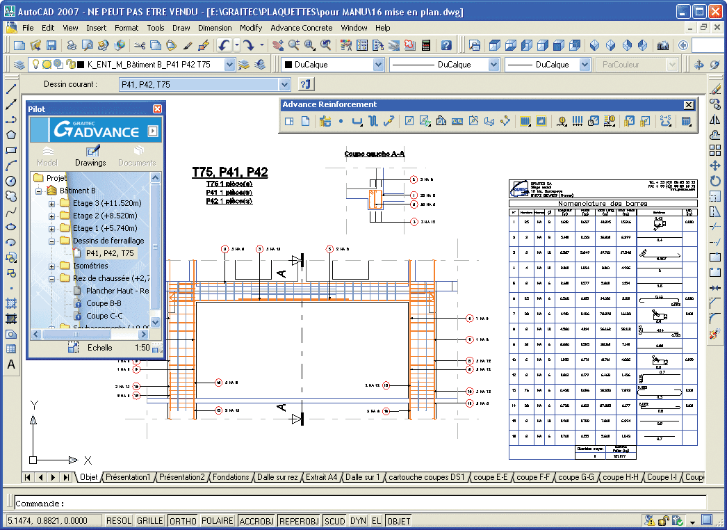
Task: Toggle SCUD dynamic UCS
Action: coord(335,521)
